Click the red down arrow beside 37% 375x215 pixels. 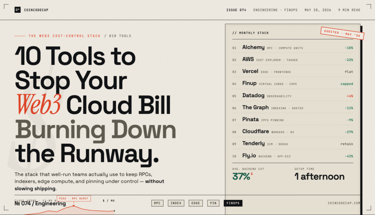(252, 174)
